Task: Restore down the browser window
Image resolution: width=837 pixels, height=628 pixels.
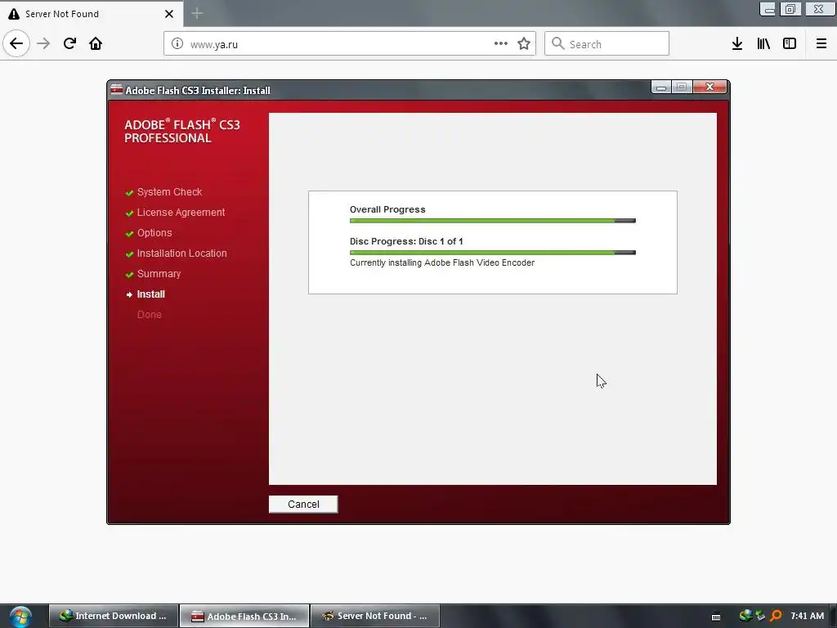Action: point(790,9)
